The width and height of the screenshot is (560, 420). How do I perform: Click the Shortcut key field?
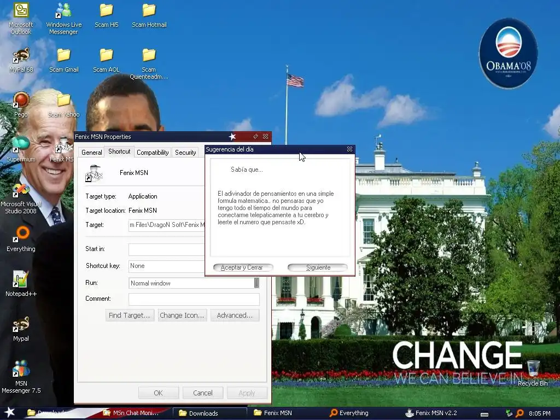tap(167, 266)
